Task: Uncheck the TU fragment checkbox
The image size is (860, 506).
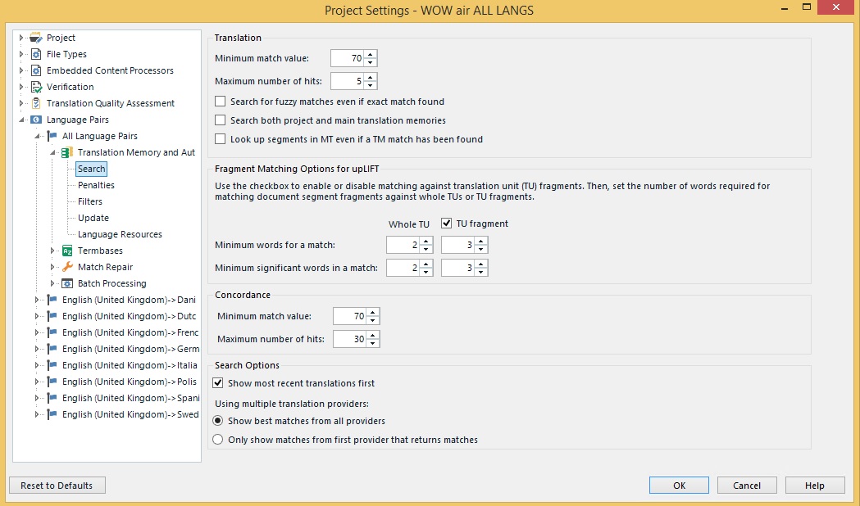Action: [x=447, y=224]
